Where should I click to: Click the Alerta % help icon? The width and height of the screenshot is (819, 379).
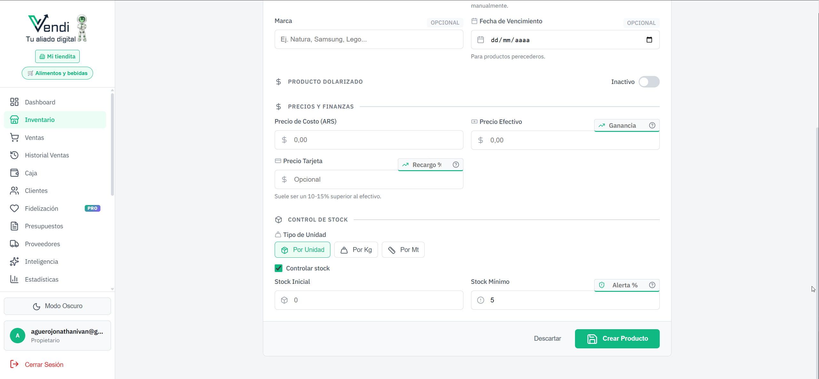coord(652,285)
